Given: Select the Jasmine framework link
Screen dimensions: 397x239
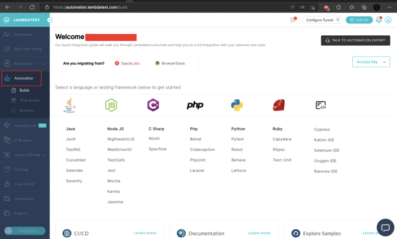Looking at the screenshot, I should click(x=115, y=202).
